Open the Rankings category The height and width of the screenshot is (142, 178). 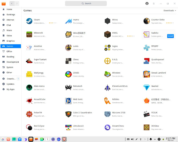click(11, 14)
